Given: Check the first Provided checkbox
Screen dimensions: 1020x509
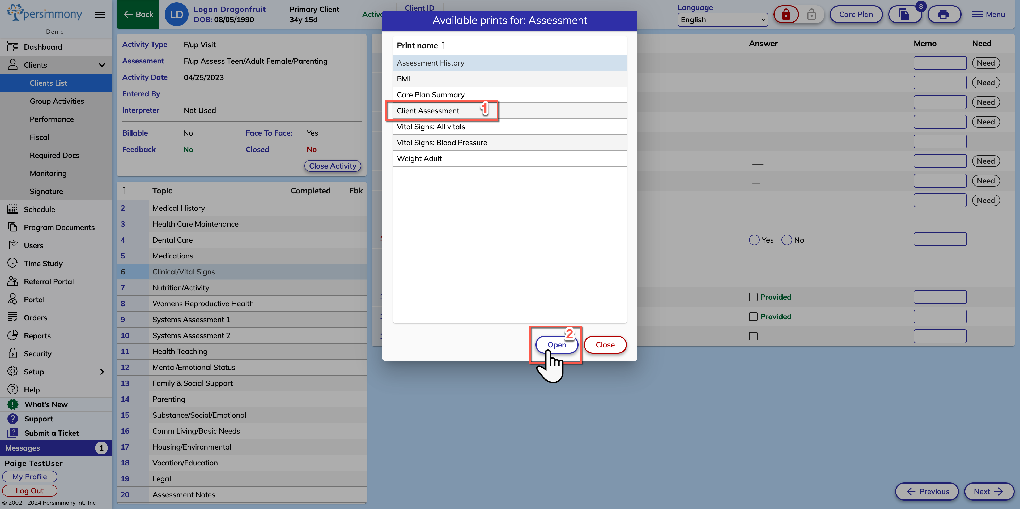Looking at the screenshot, I should pos(753,297).
